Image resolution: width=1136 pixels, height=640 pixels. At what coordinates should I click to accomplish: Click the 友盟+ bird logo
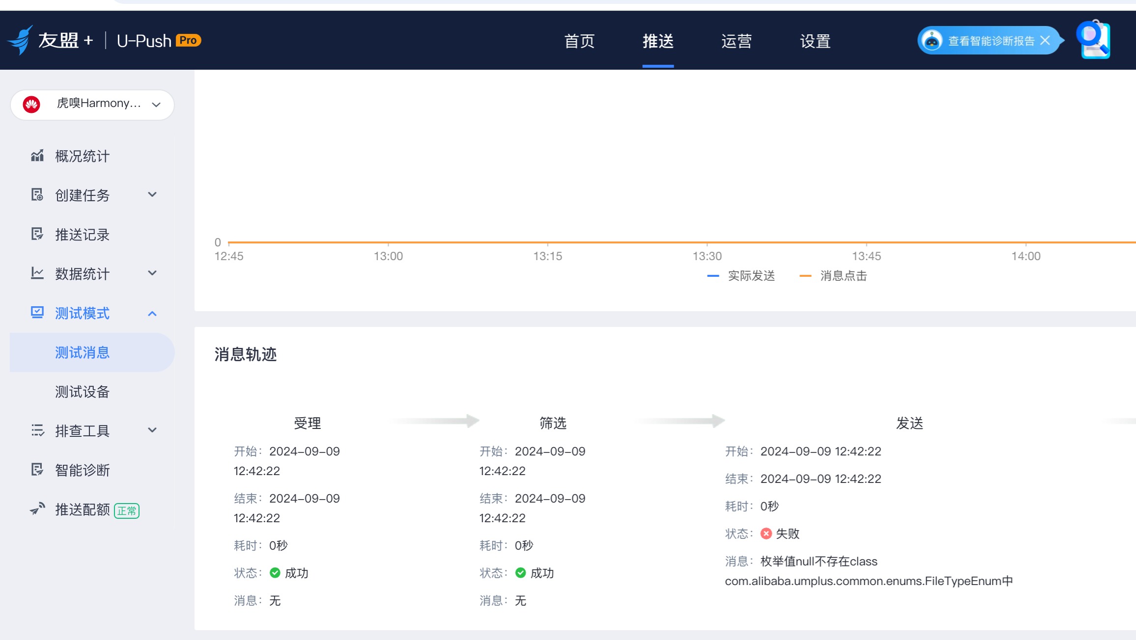[x=21, y=40]
